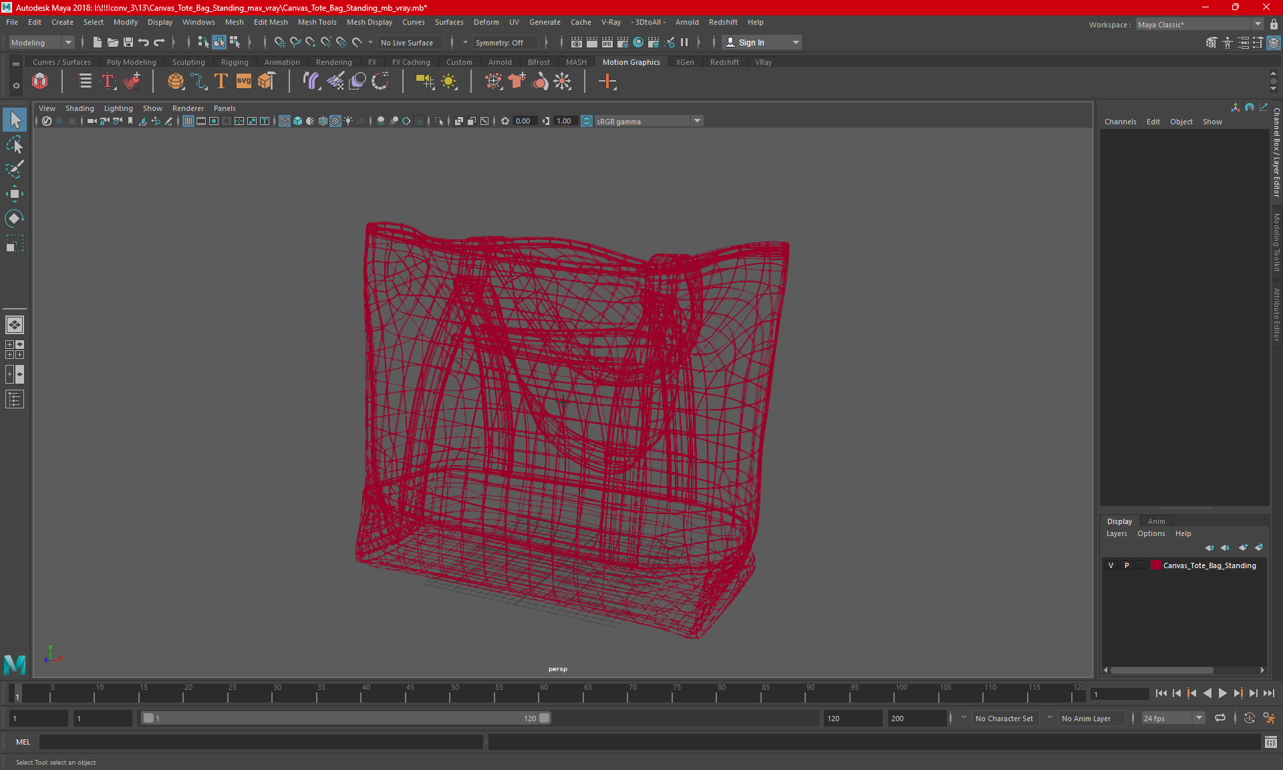Toggle wireframe on shaded viewport icon
Image resolution: width=1283 pixels, height=770 pixels.
pos(323,121)
